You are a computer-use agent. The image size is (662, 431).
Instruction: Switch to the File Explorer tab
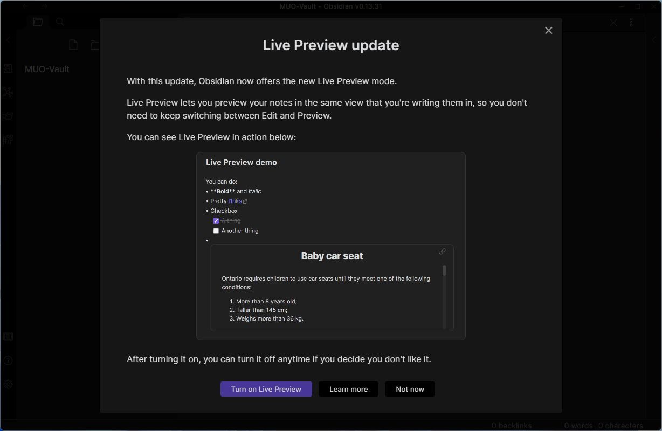(x=37, y=22)
